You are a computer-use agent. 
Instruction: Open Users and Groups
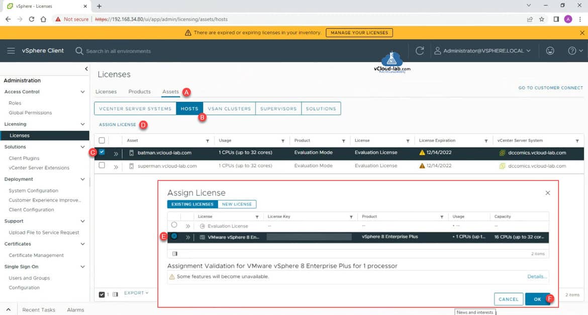[x=29, y=278]
